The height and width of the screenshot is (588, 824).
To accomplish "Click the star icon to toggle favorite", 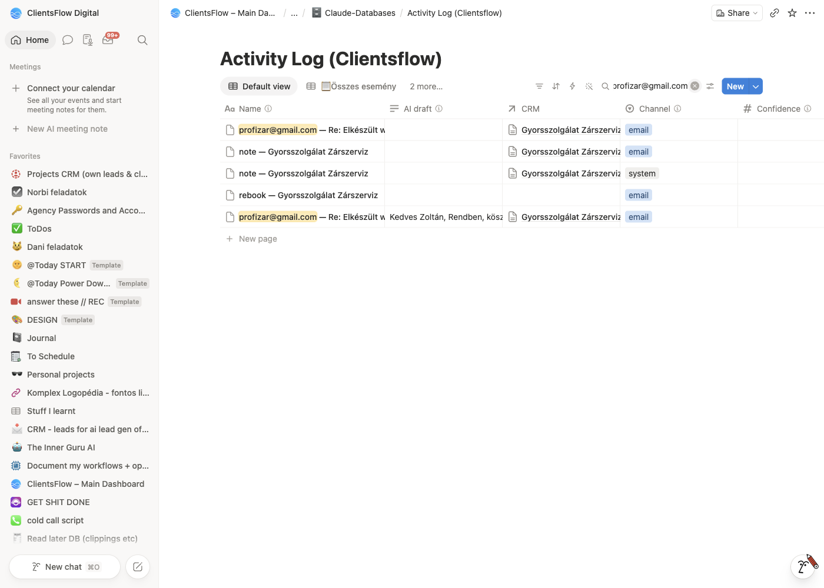I will (792, 13).
